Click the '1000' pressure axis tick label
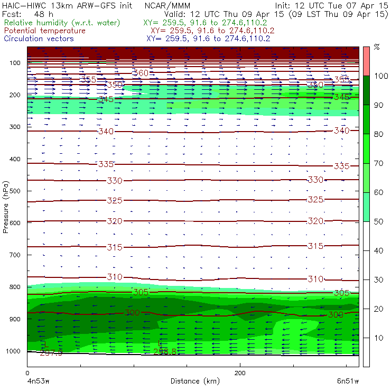 click(x=13, y=351)
